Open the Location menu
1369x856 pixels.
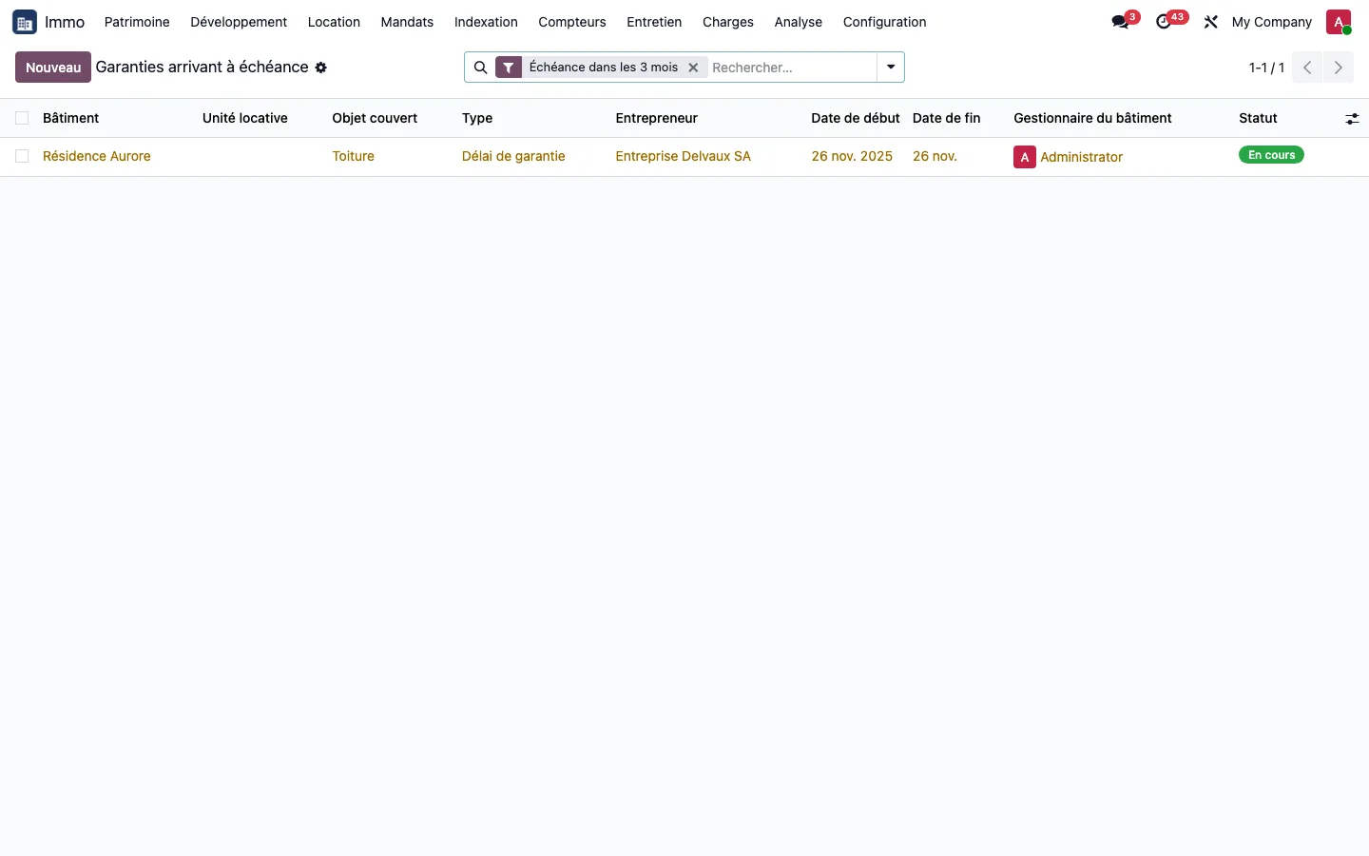click(x=334, y=22)
